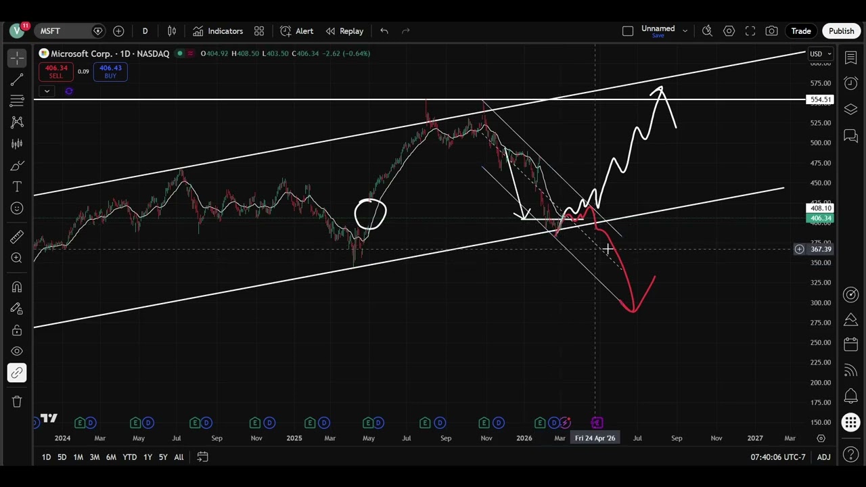This screenshot has height=487, width=866.
Task: Open the notifications bell panel
Action: (851, 396)
